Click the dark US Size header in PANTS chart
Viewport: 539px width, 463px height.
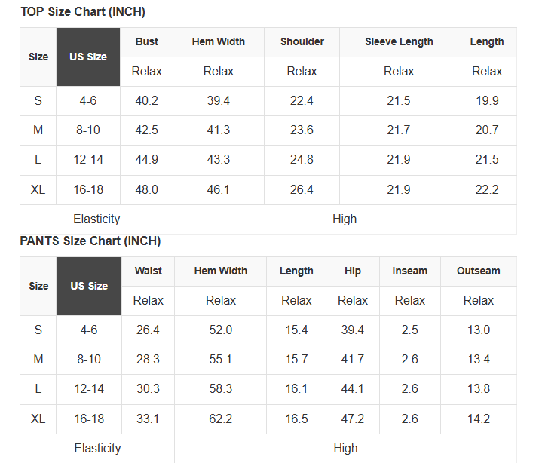pos(89,286)
